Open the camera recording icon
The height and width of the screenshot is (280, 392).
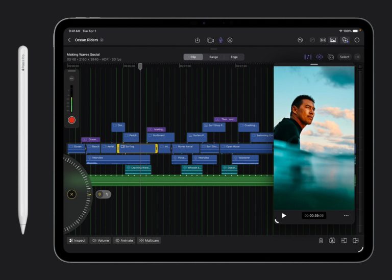coord(210,40)
